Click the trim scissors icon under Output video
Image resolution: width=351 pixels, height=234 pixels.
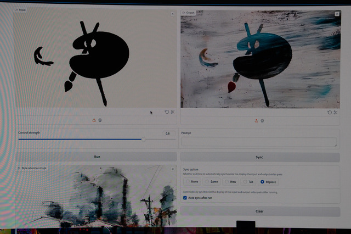(335, 112)
